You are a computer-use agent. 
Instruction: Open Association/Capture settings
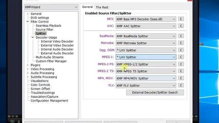pyautogui.click(x=44, y=97)
